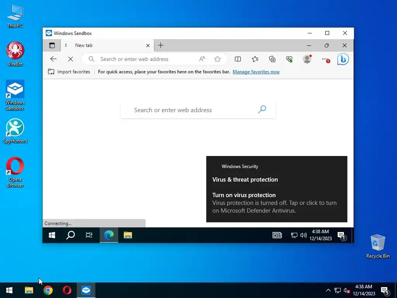This screenshot has height=298, width=397.
Task: Open the Bing Copilot sidebar button
Action: point(343,59)
